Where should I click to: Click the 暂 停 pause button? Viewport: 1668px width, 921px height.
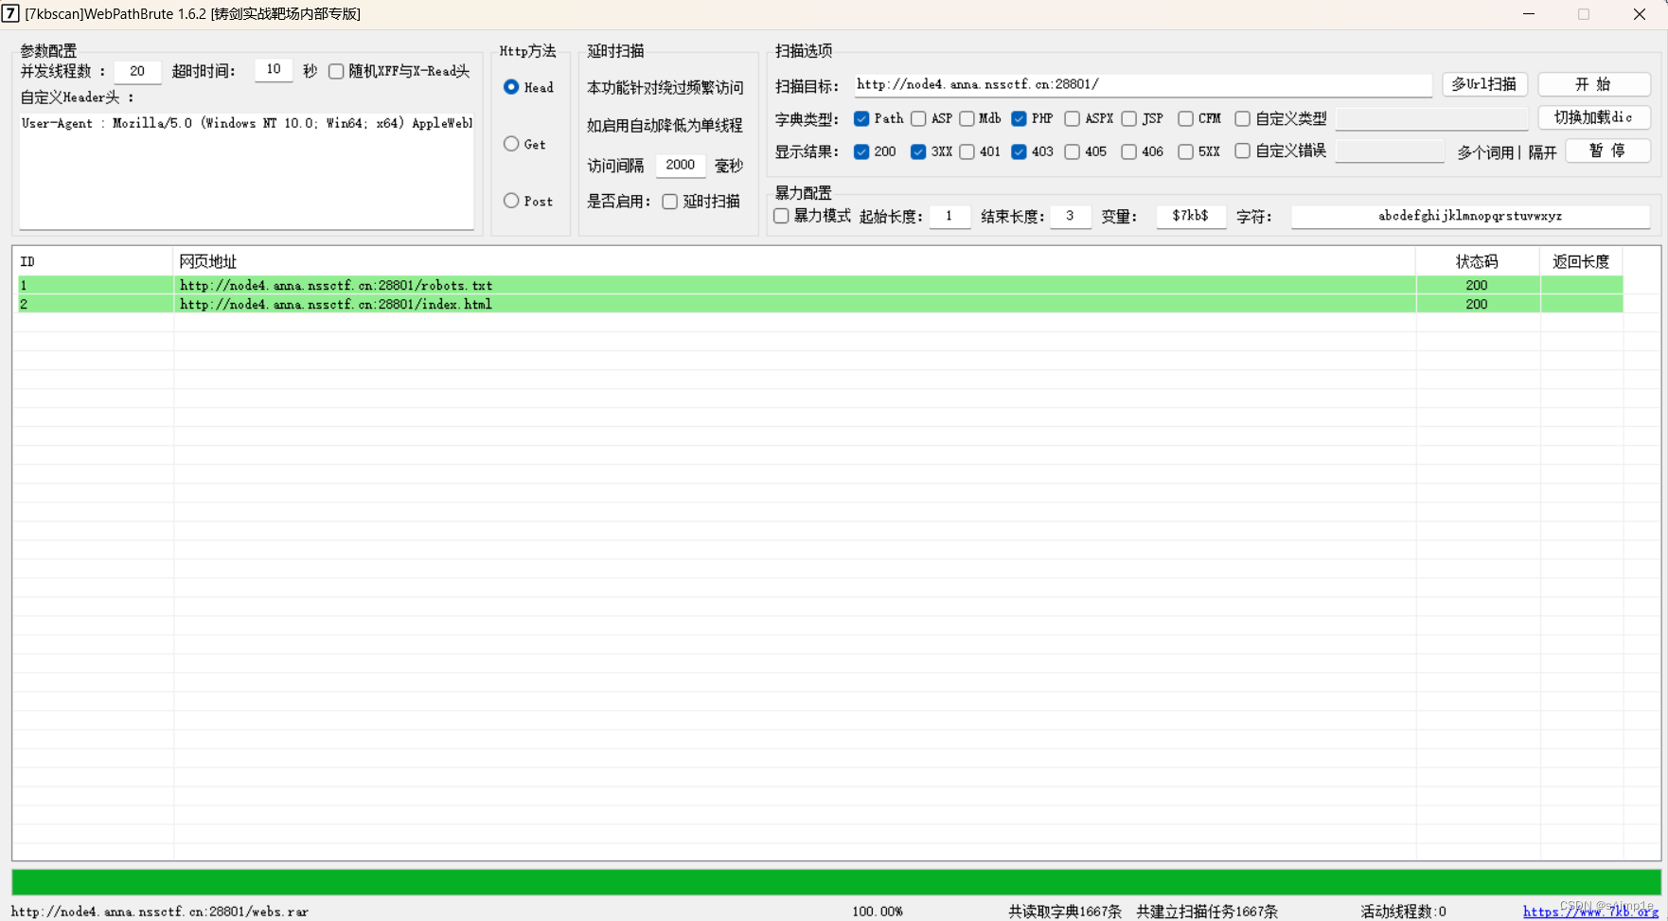pos(1607,151)
